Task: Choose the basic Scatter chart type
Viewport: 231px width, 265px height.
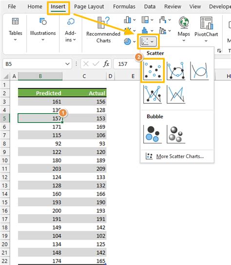Action: coord(153,70)
